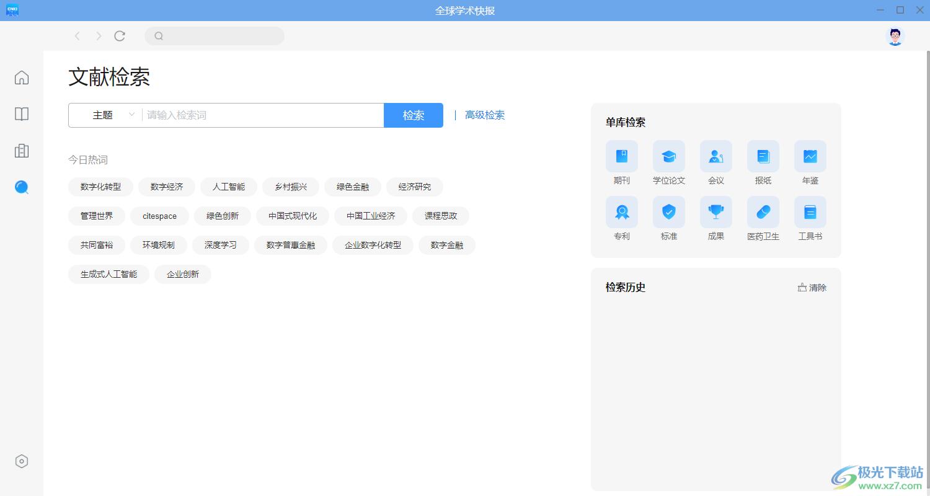Go to the home page via sidebar
The width and height of the screenshot is (930, 496).
(x=21, y=77)
